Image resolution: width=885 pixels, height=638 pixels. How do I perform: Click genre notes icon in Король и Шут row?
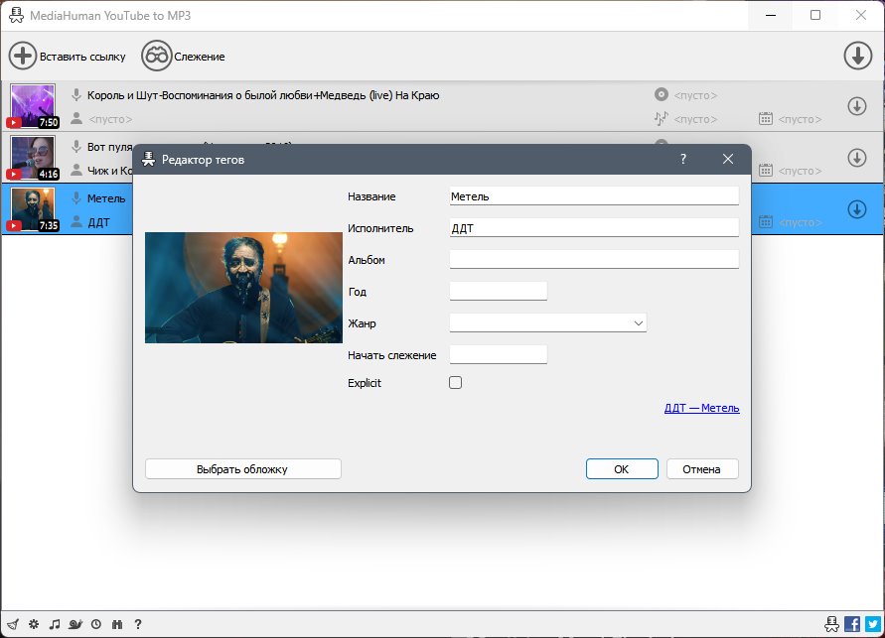(x=661, y=118)
